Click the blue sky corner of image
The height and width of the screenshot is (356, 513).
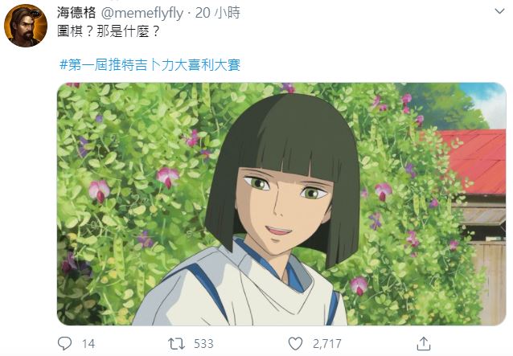(x=486, y=101)
